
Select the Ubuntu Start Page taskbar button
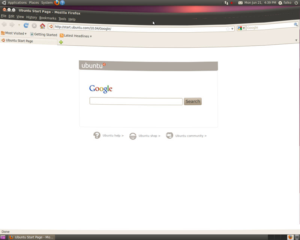point(32,237)
